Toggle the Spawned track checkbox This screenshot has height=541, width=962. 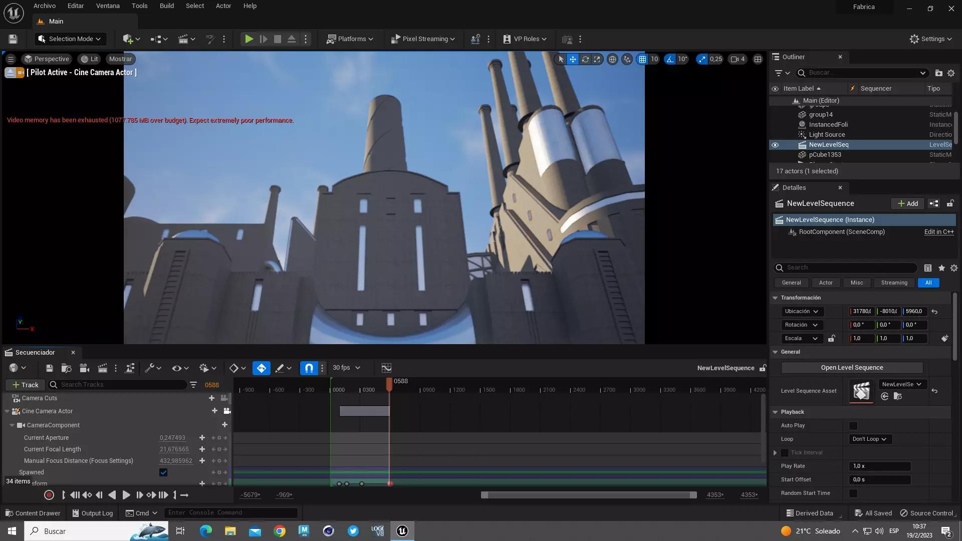163,472
